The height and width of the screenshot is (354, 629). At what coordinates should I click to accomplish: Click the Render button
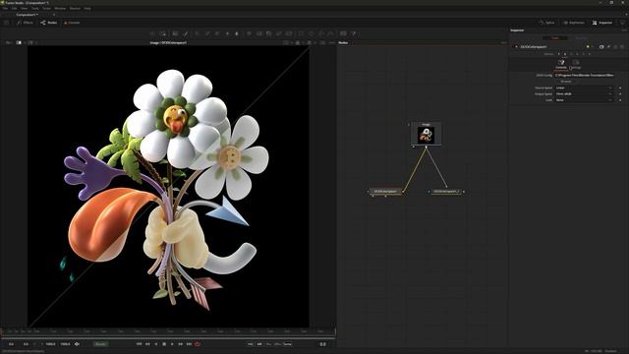[100, 344]
